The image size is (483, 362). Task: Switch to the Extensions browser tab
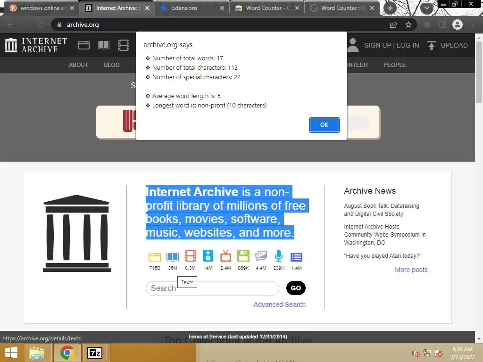pos(192,8)
